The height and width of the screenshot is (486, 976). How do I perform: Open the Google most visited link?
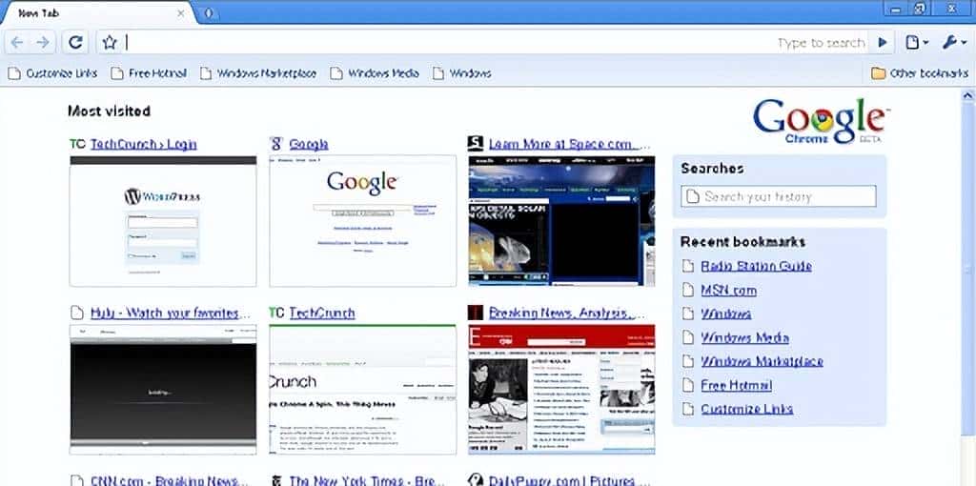309,144
